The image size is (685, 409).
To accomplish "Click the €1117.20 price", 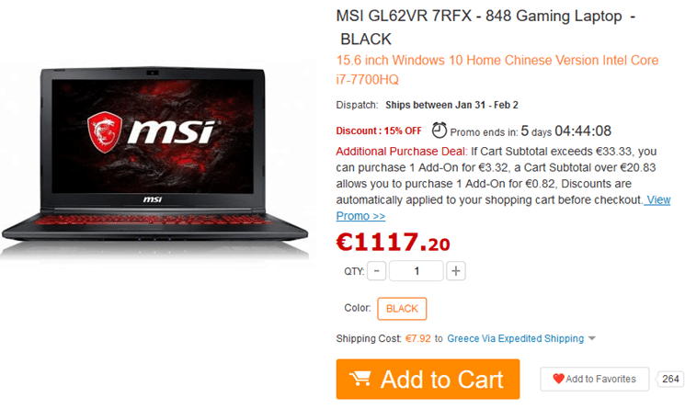I will pyautogui.click(x=393, y=242).
